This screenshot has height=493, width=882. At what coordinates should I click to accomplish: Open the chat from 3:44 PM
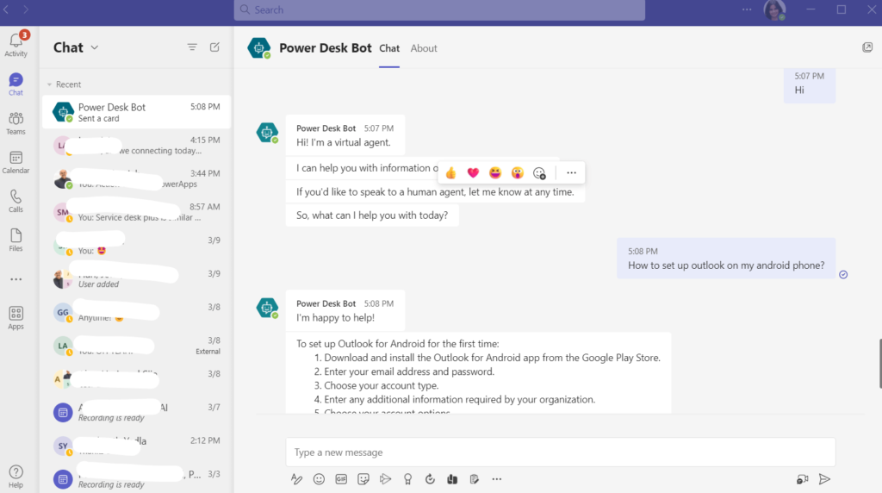136,178
